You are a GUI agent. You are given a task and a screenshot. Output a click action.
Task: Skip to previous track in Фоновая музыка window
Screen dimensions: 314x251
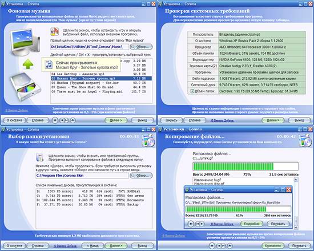[x=62, y=120]
